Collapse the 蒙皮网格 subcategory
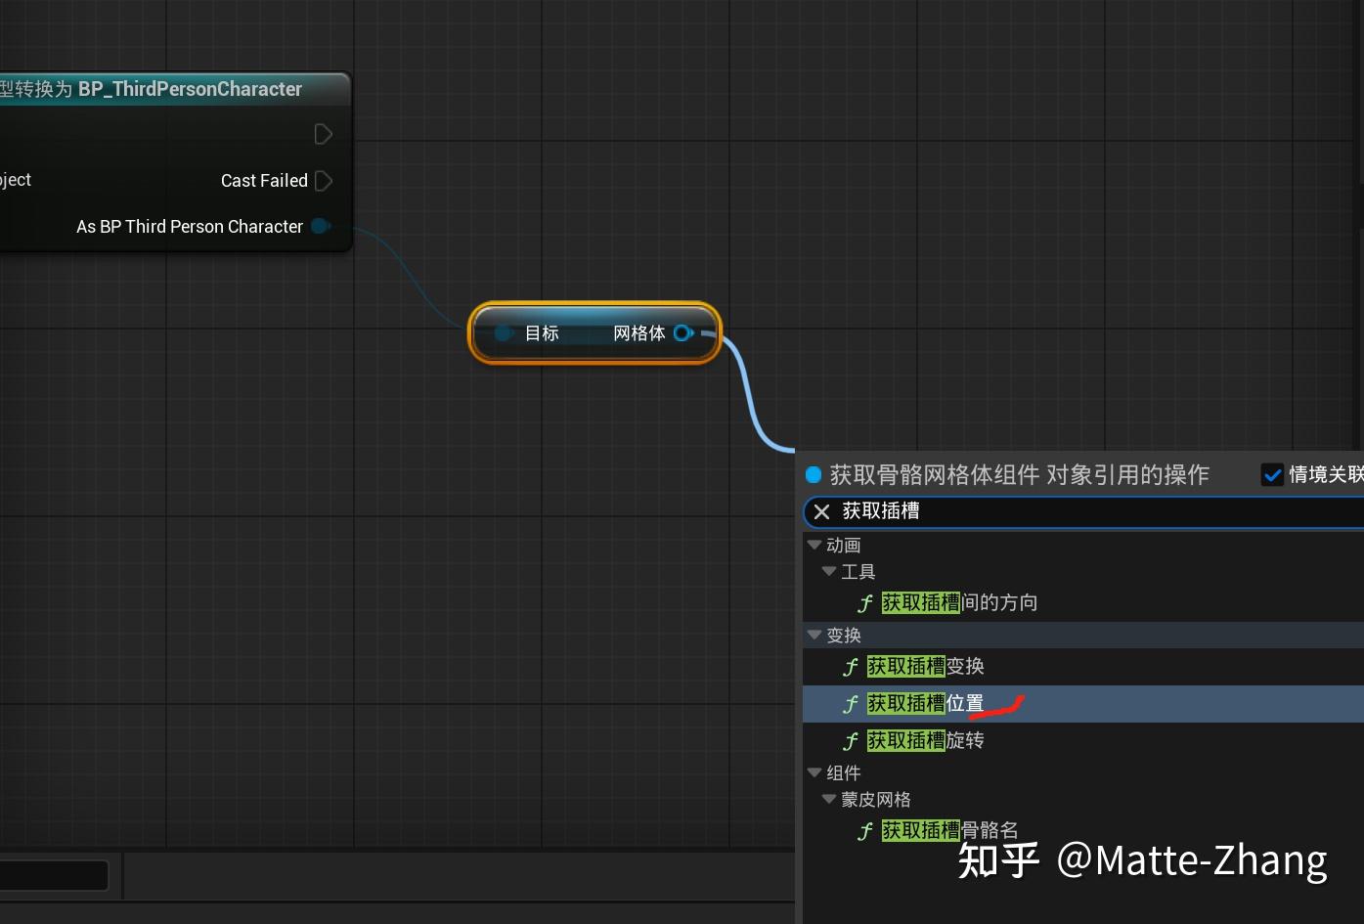 pyautogui.click(x=828, y=799)
